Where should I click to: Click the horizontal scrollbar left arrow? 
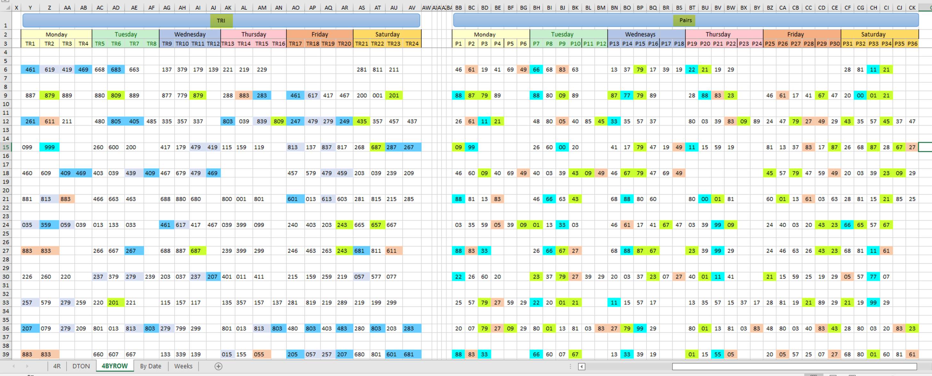[582, 367]
